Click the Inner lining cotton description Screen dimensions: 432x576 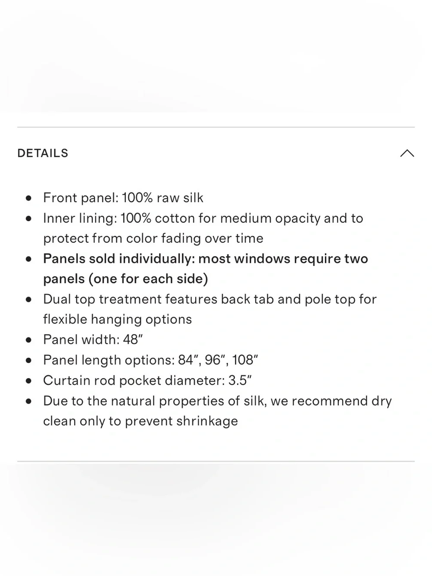click(203, 228)
